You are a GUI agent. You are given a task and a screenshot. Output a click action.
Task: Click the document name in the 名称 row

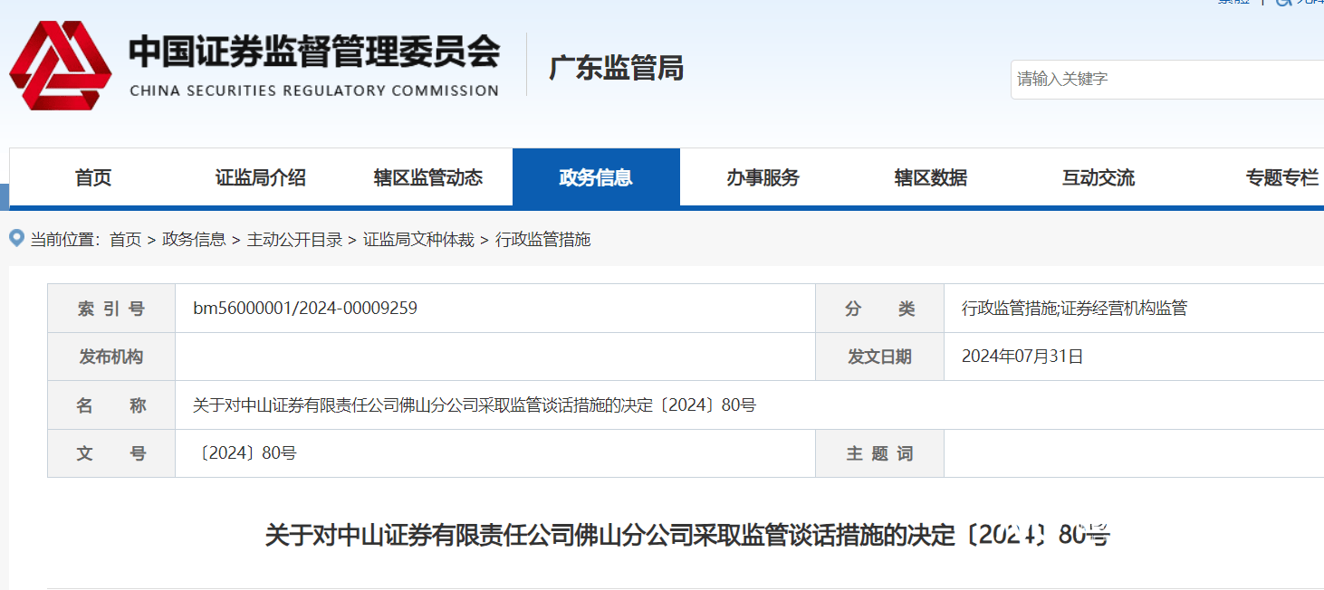pyautogui.click(x=475, y=405)
